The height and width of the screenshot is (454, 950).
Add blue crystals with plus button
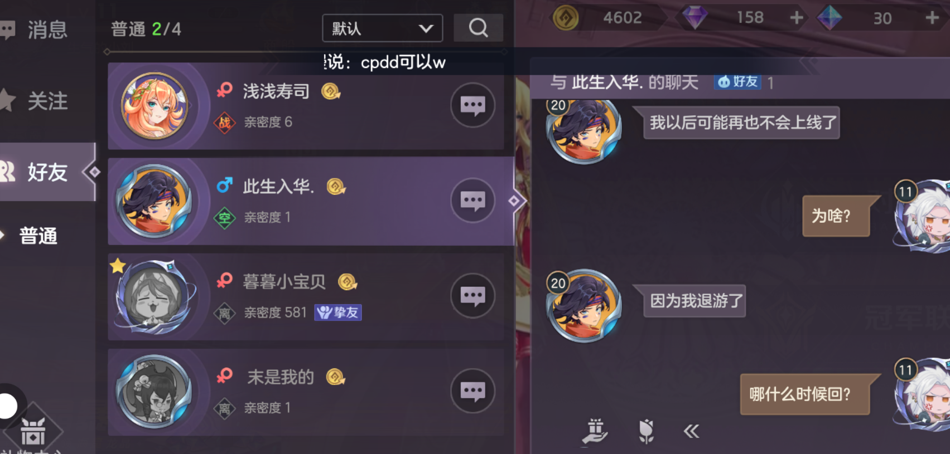pos(932,18)
